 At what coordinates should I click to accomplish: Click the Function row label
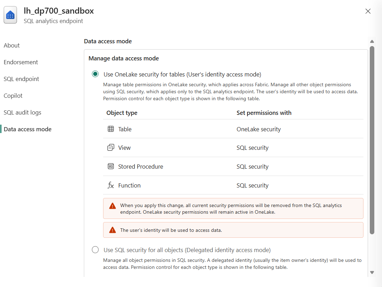click(129, 185)
